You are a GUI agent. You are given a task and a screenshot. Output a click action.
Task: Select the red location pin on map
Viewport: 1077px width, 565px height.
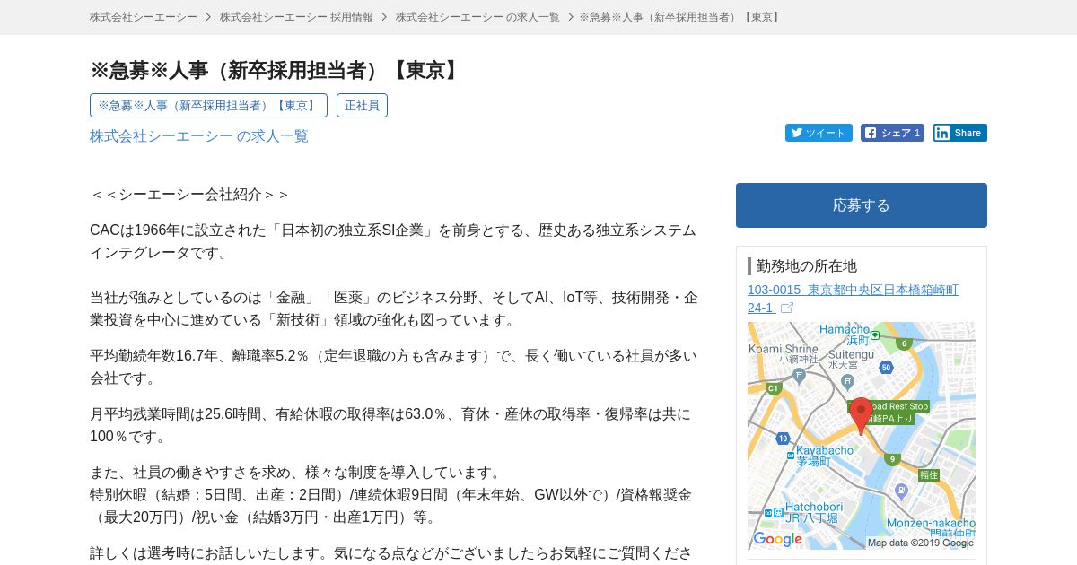[x=861, y=416]
